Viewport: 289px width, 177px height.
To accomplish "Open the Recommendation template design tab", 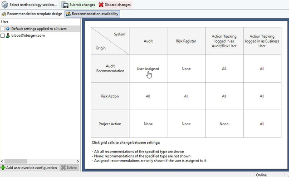I will (32, 14).
